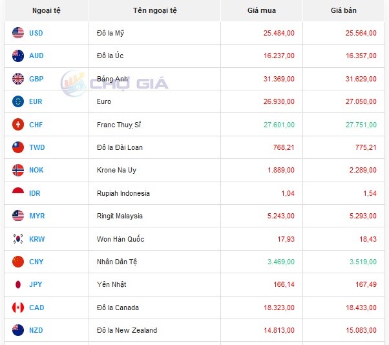Click the Norwegian flag icon
This screenshot has width=389, height=345.
click(x=18, y=170)
